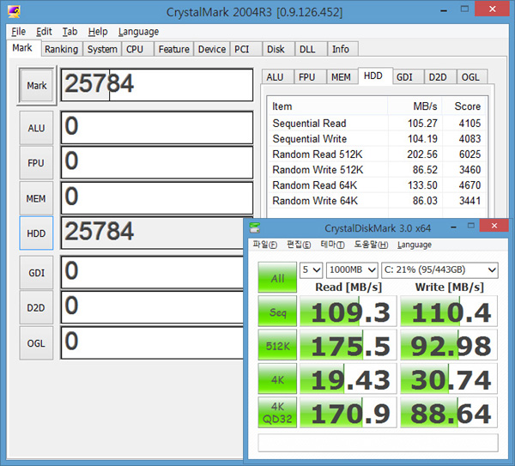Screen dimensions: 515x466
Task: Switch to the System tab
Action: click(102, 49)
